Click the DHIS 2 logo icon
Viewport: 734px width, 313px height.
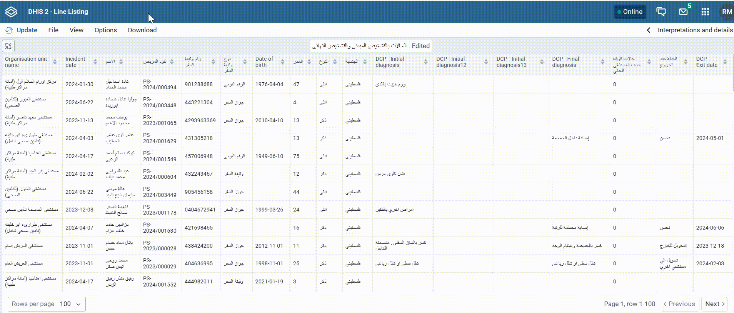(x=11, y=12)
